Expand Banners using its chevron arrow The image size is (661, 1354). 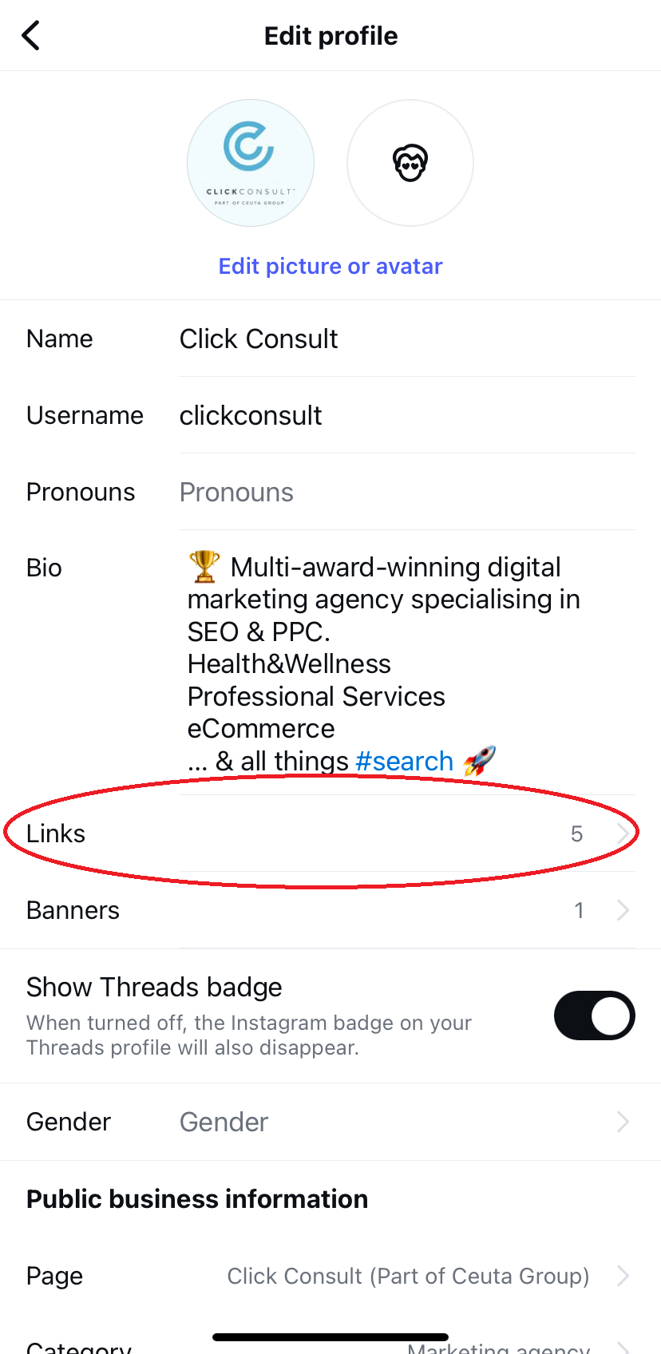pos(623,910)
